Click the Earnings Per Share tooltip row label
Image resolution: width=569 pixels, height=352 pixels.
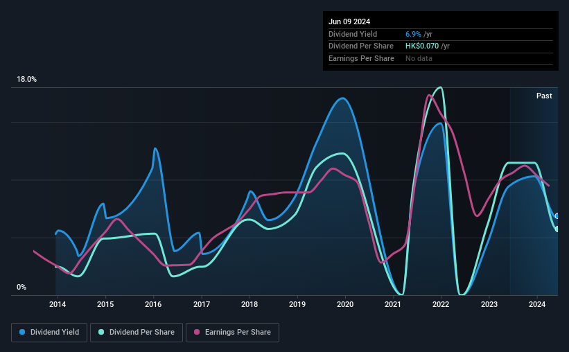[x=361, y=58]
